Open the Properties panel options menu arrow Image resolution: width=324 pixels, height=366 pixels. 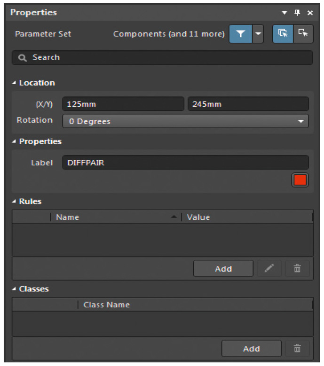pyautogui.click(x=284, y=13)
